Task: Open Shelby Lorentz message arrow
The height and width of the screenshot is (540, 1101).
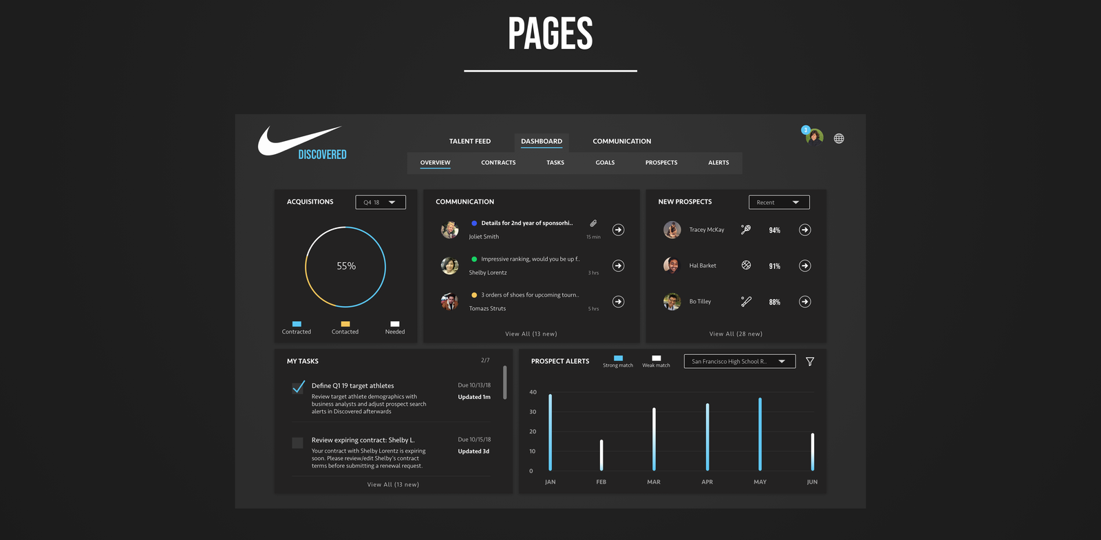Action: pyautogui.click(x=619, y=266)
